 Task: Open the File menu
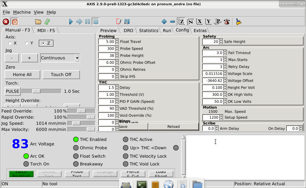[x=6, y=12]
